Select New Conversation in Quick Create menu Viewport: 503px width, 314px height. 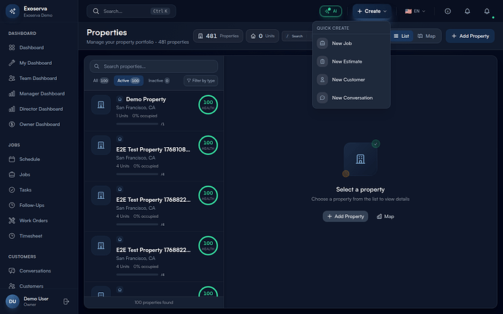(351, 98)
